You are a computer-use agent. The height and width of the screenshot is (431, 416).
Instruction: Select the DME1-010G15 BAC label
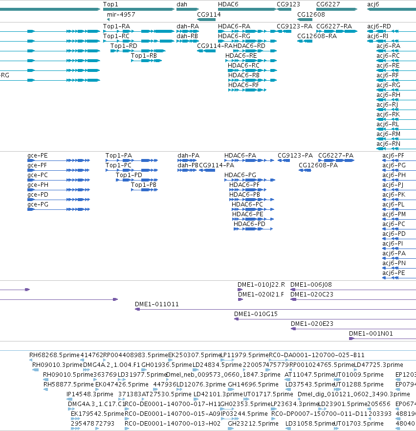pyautogui.click(x=256, y=314)
